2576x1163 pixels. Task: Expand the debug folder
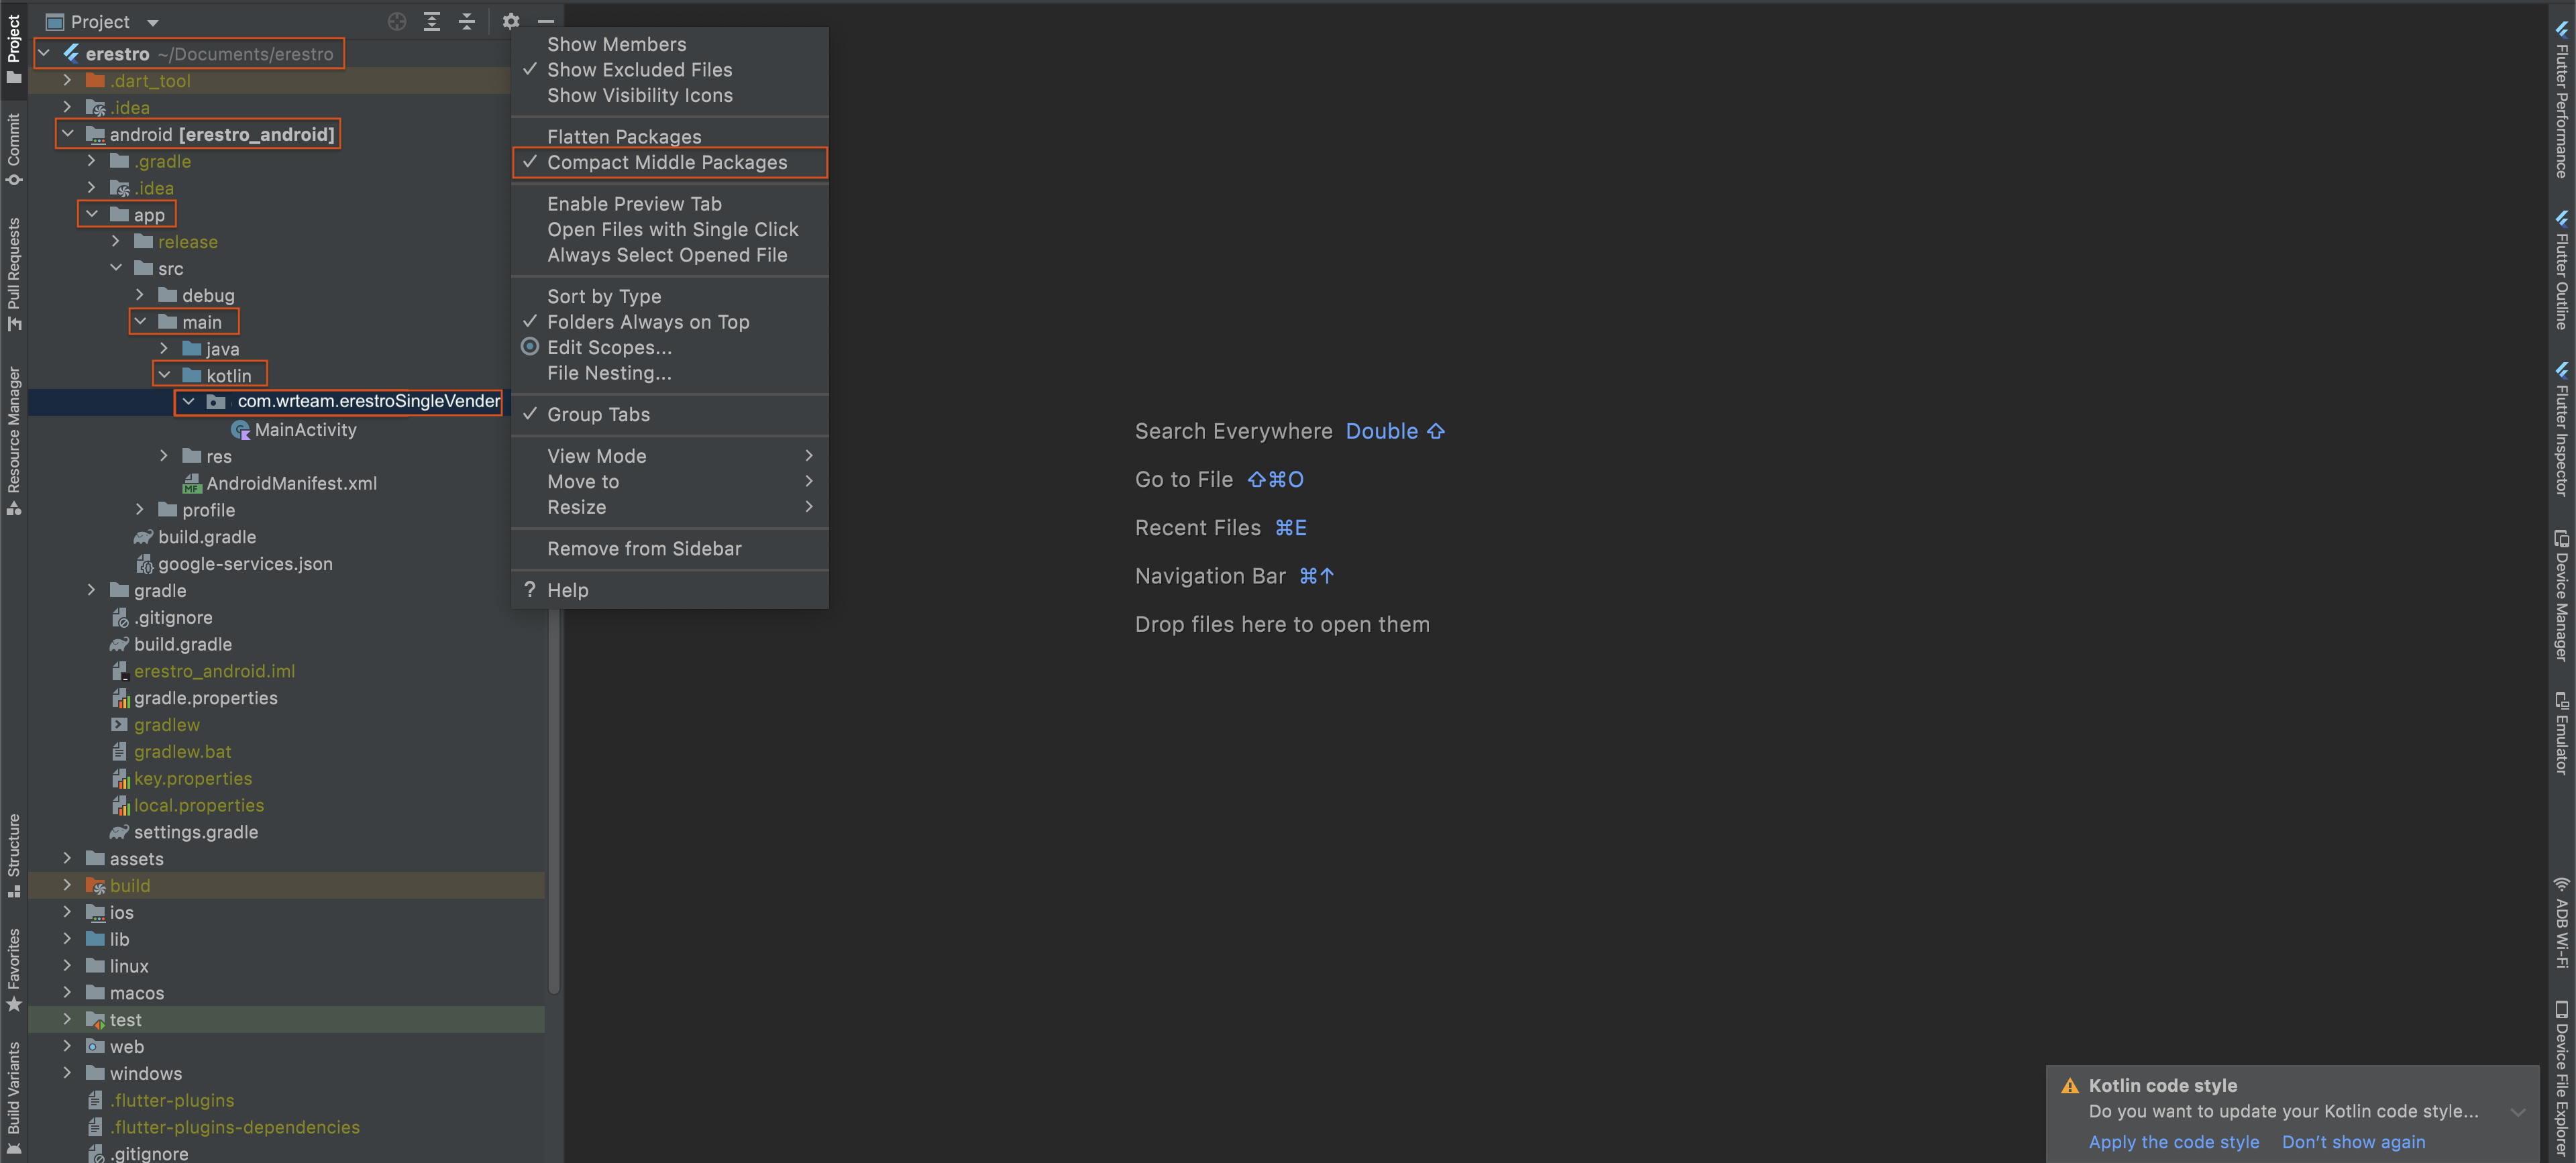[x=140, y=295]
